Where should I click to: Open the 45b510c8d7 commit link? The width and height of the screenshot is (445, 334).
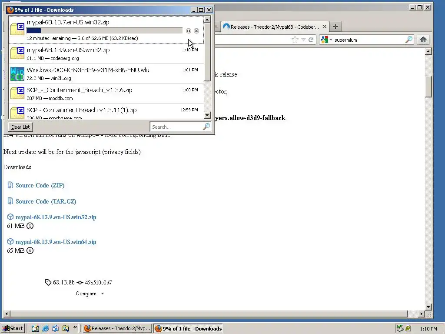tap(99, 282)
